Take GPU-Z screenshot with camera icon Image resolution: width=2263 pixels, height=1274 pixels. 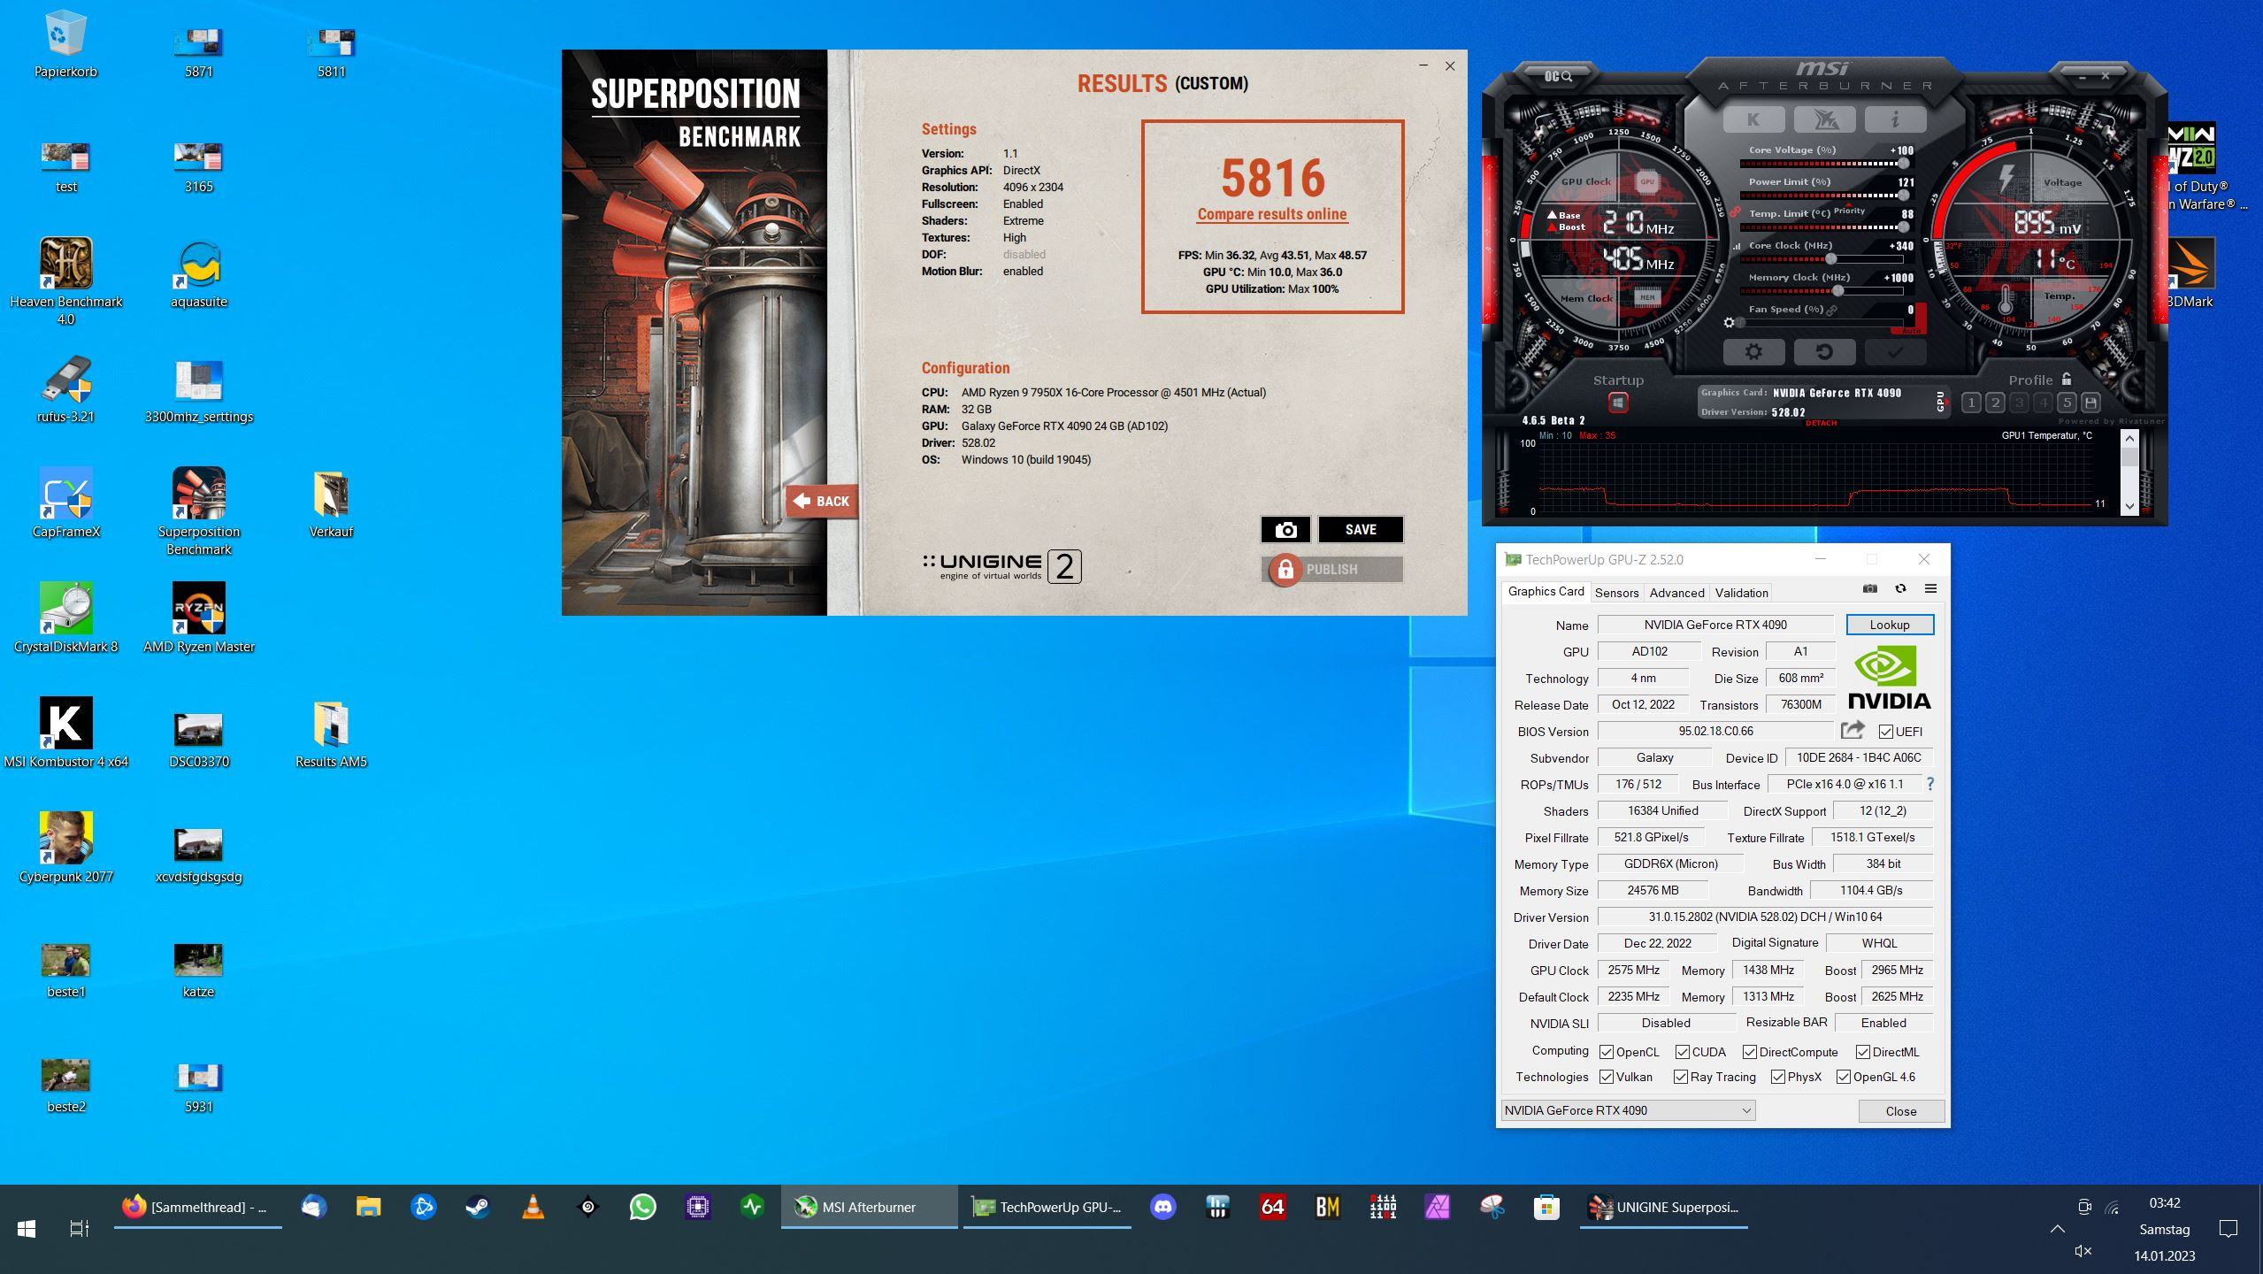pyautogui.click(x=1870, y=589)
